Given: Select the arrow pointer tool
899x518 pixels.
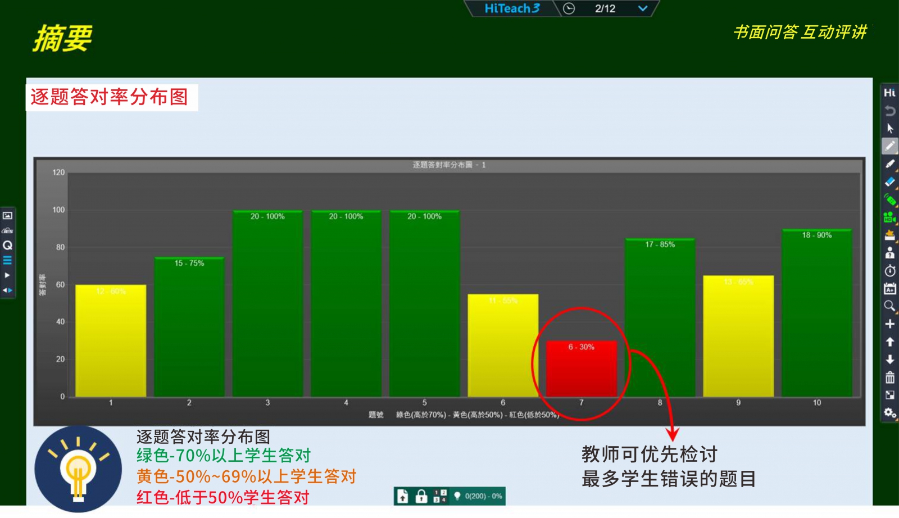Looking at the screenshot, I should click(x=889, y=129).
